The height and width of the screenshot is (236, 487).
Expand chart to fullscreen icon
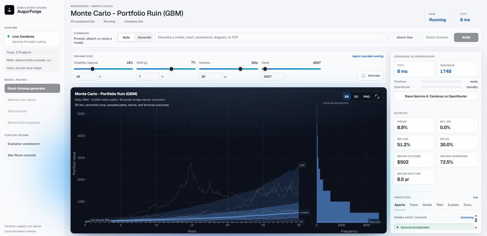coord(377,97)
